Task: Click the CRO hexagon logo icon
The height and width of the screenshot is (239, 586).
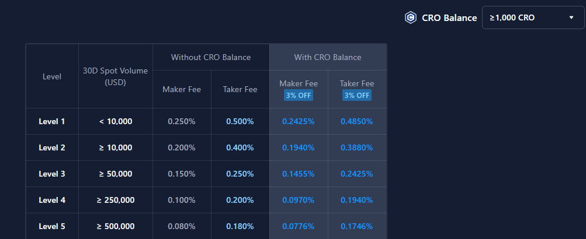Action: pos(410,17)
